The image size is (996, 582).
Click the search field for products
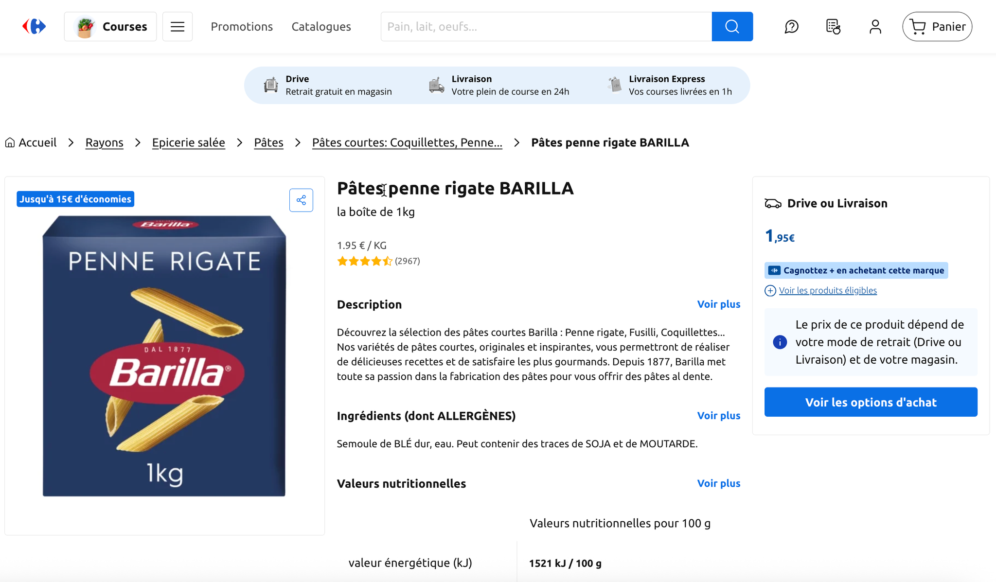[x=546, y=27]
